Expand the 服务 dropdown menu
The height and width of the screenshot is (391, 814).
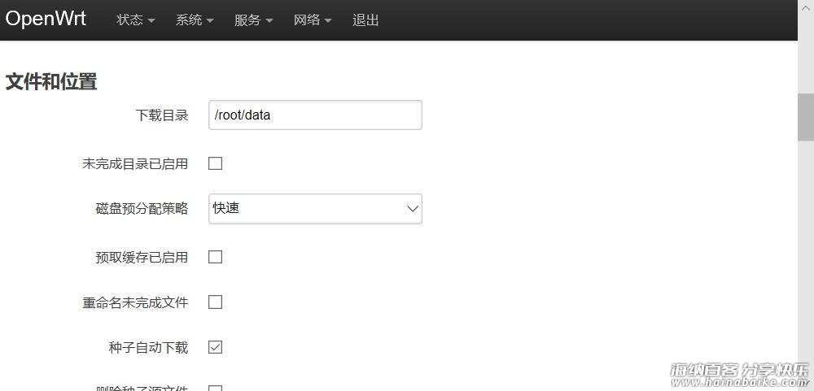tap(253, 20)
